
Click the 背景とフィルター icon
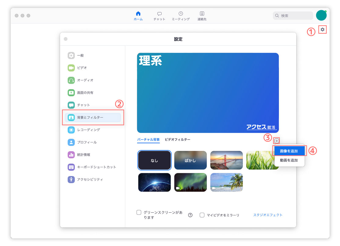71,118
